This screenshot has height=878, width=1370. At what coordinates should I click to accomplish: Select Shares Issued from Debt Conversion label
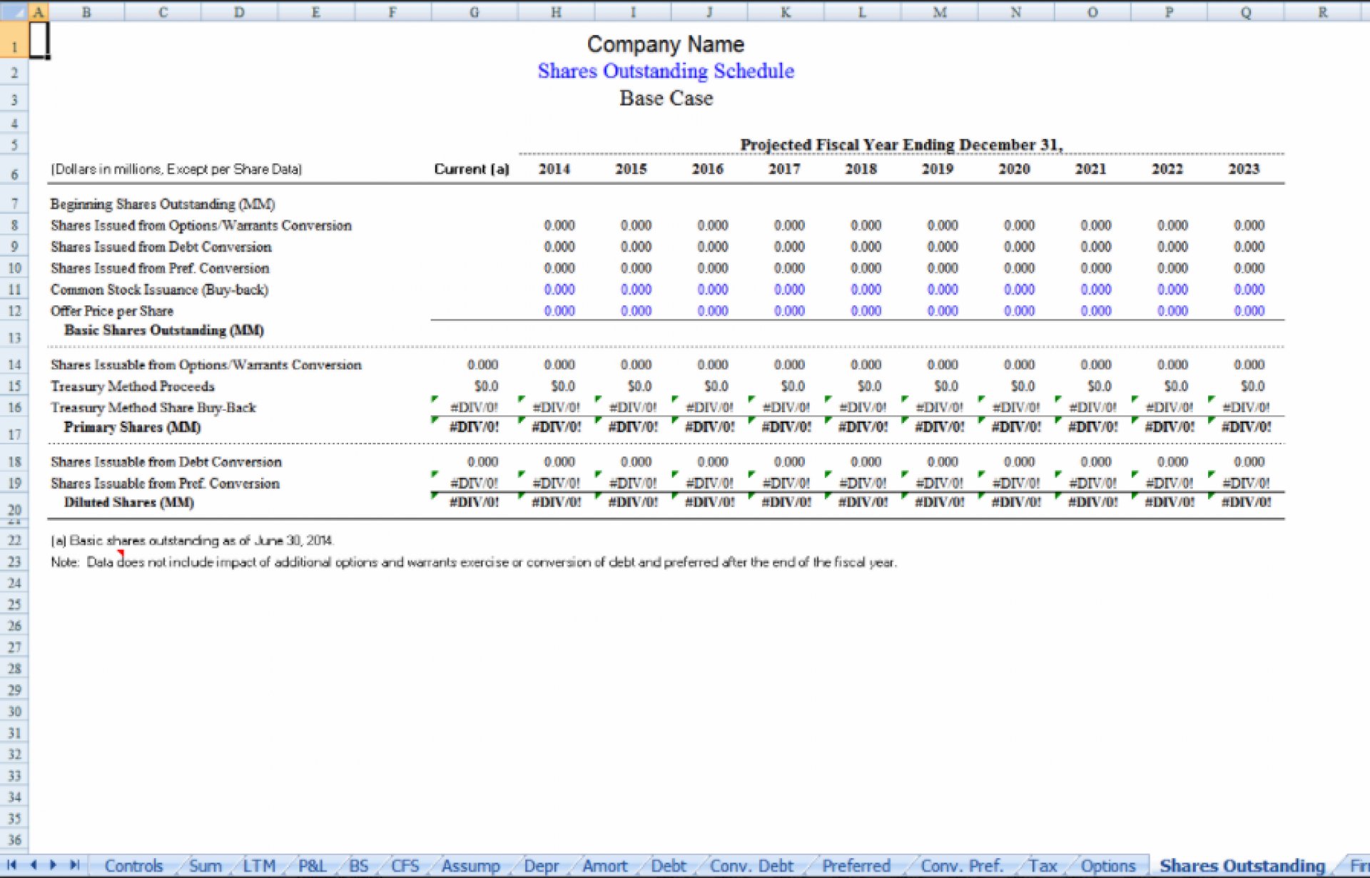(161, 247)
